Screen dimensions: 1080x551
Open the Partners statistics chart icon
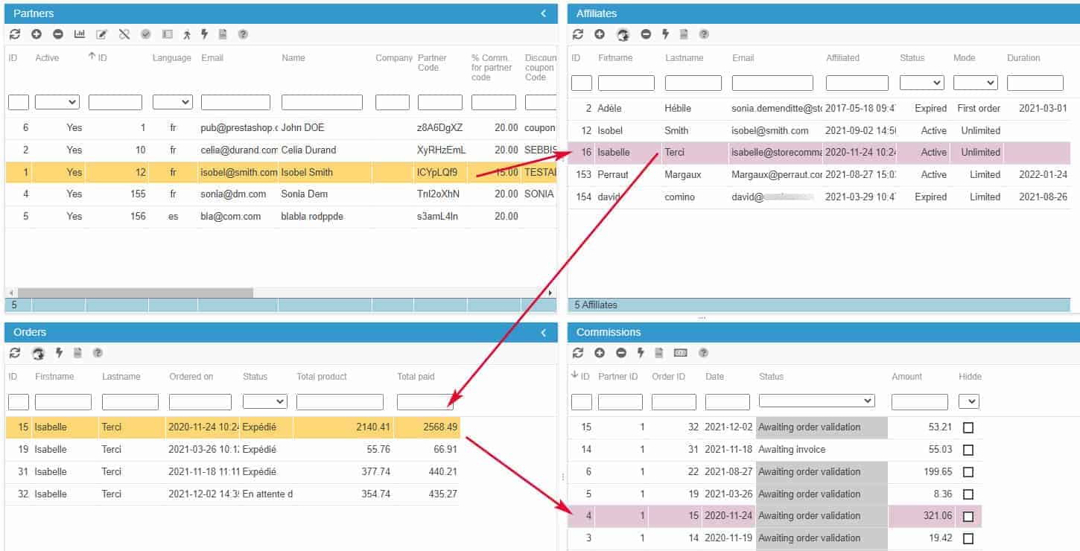80,34
